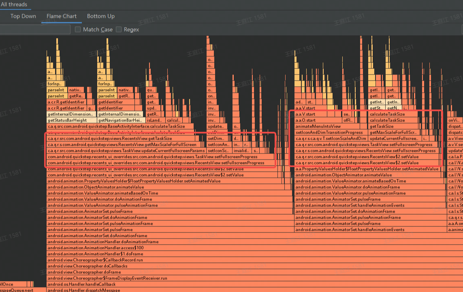The width and height of the screenshot is (463, 292).
Task: Select the animateMenuIntoView frame
Action: click(x=327, y=127)
